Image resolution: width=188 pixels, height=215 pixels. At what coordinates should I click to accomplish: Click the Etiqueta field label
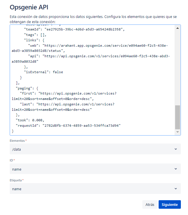click(16, 180)
